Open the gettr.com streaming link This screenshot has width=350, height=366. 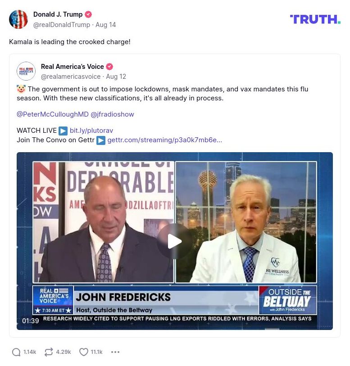[x=164, y=140]
